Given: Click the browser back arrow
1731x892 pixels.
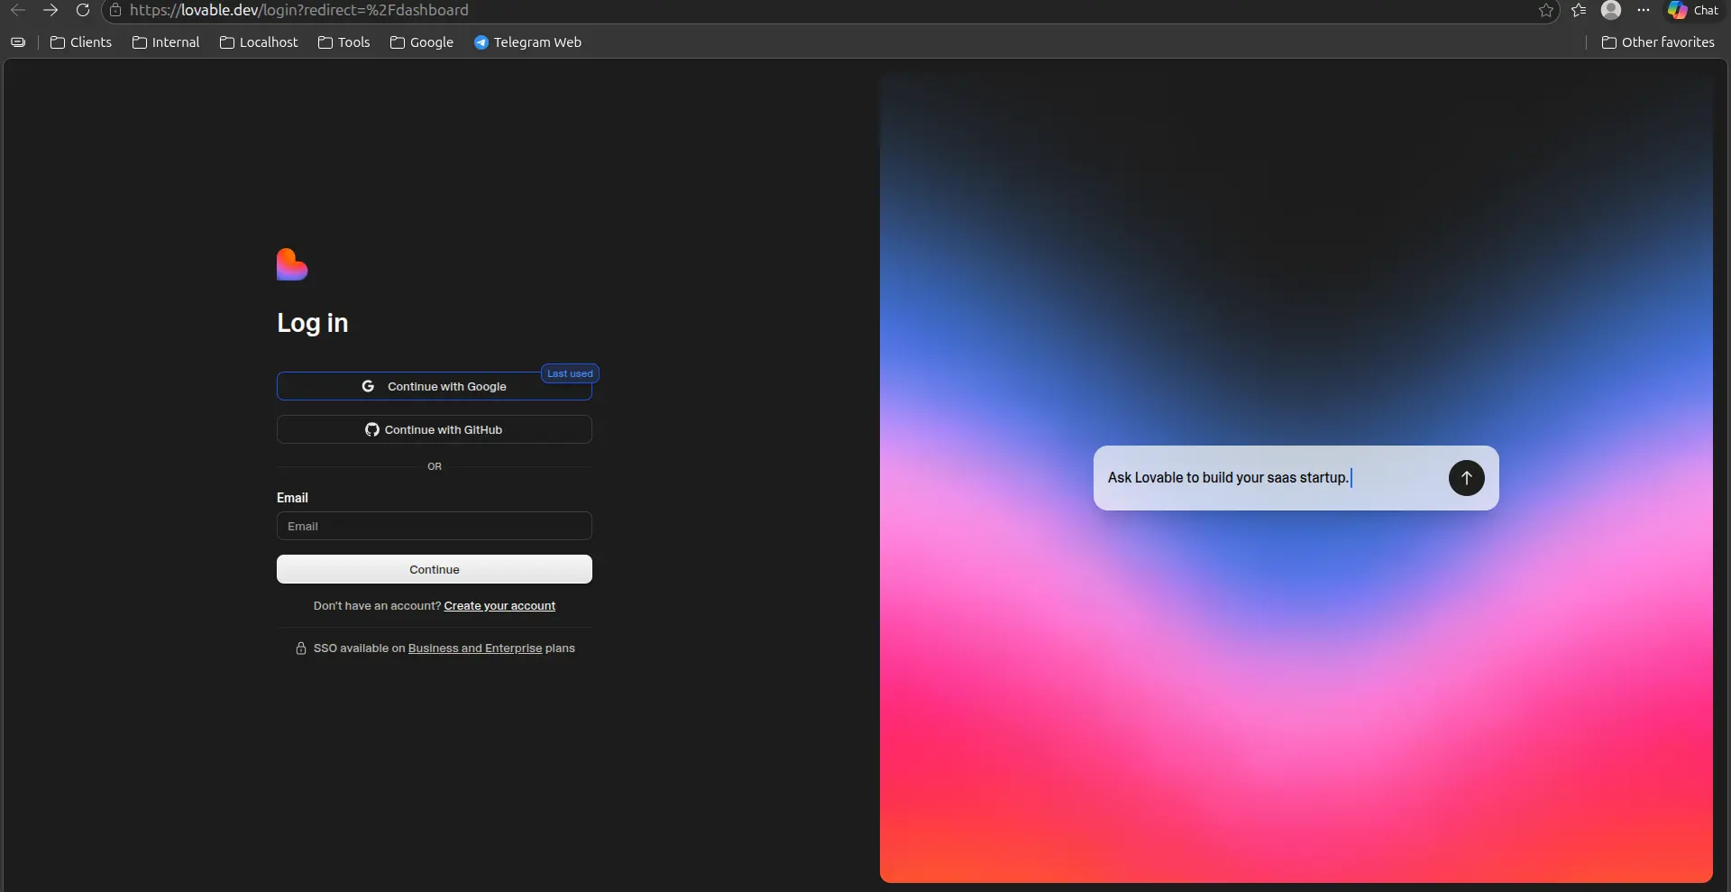Looking at the screenshot, I should click(18, 10).
